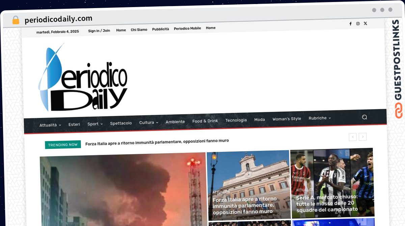Image resolution: width=405 pixels, height=226 pixels.
Task: Go to the Spettacolo section
Action: (x=121, y=123)
